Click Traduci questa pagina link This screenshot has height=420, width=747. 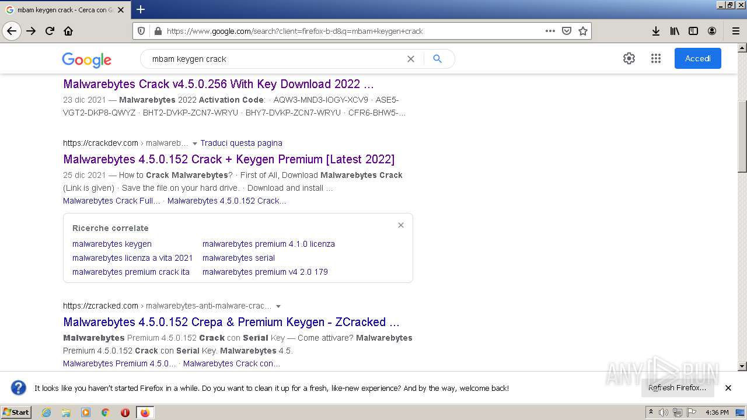(241, 143)
